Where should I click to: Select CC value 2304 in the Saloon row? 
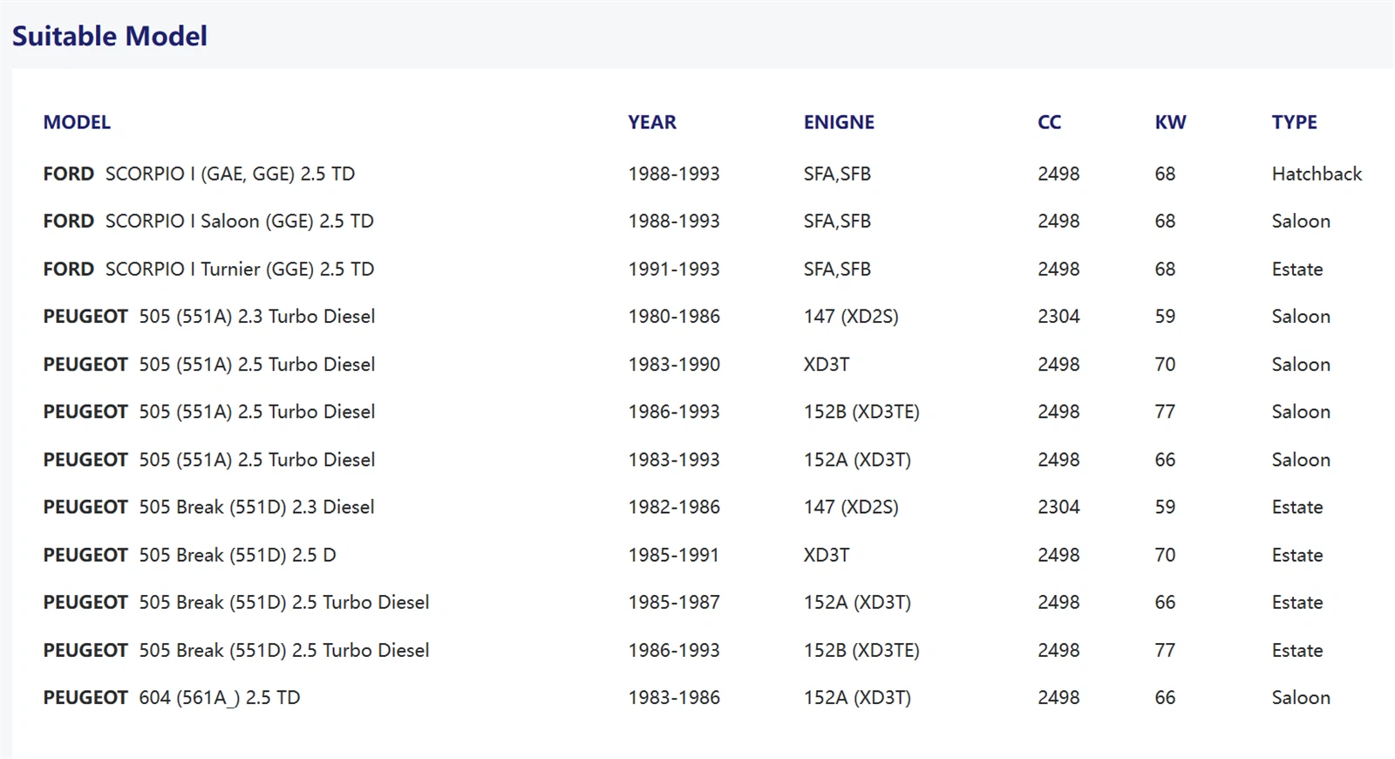coord(1058,317)
